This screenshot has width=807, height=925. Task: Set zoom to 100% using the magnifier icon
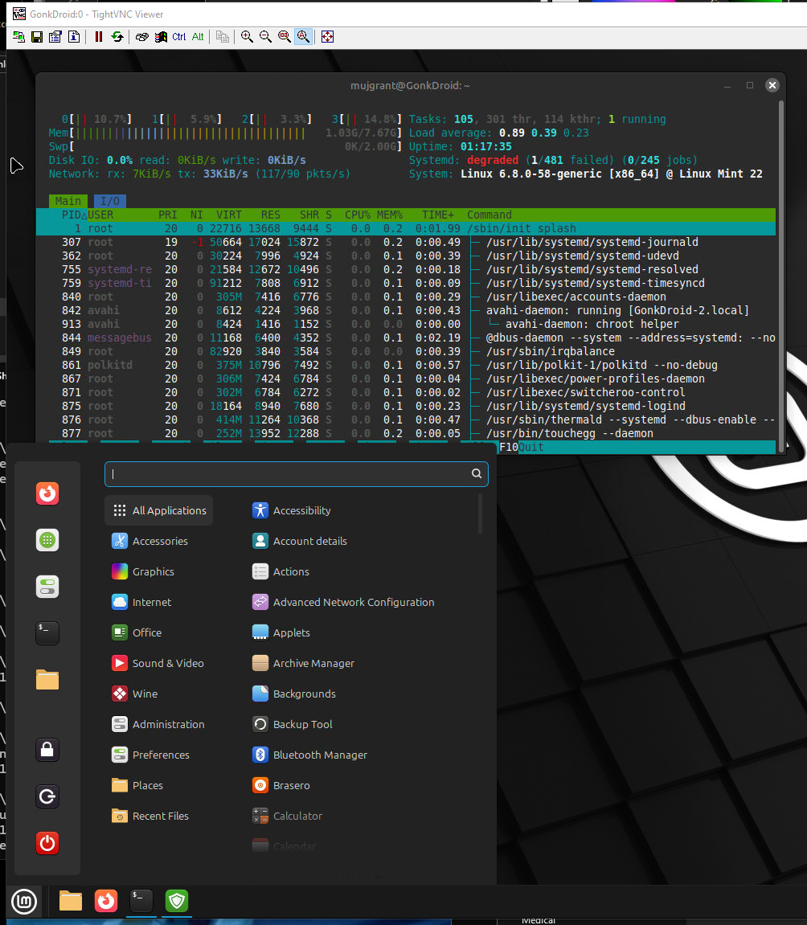(285, 37)
